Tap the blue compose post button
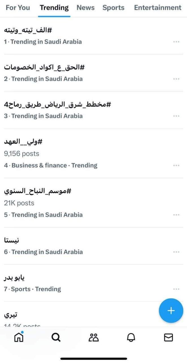Image resolution: width=187 pixels, height=363 pixels. point(171,311)
